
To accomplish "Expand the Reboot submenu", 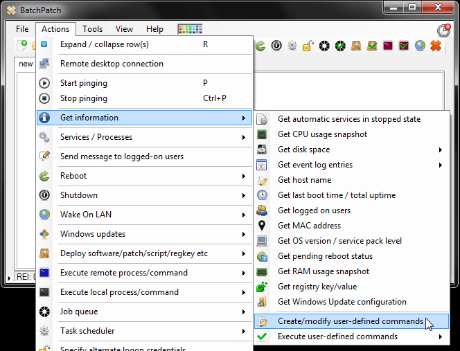I will [x=144, y=176].
